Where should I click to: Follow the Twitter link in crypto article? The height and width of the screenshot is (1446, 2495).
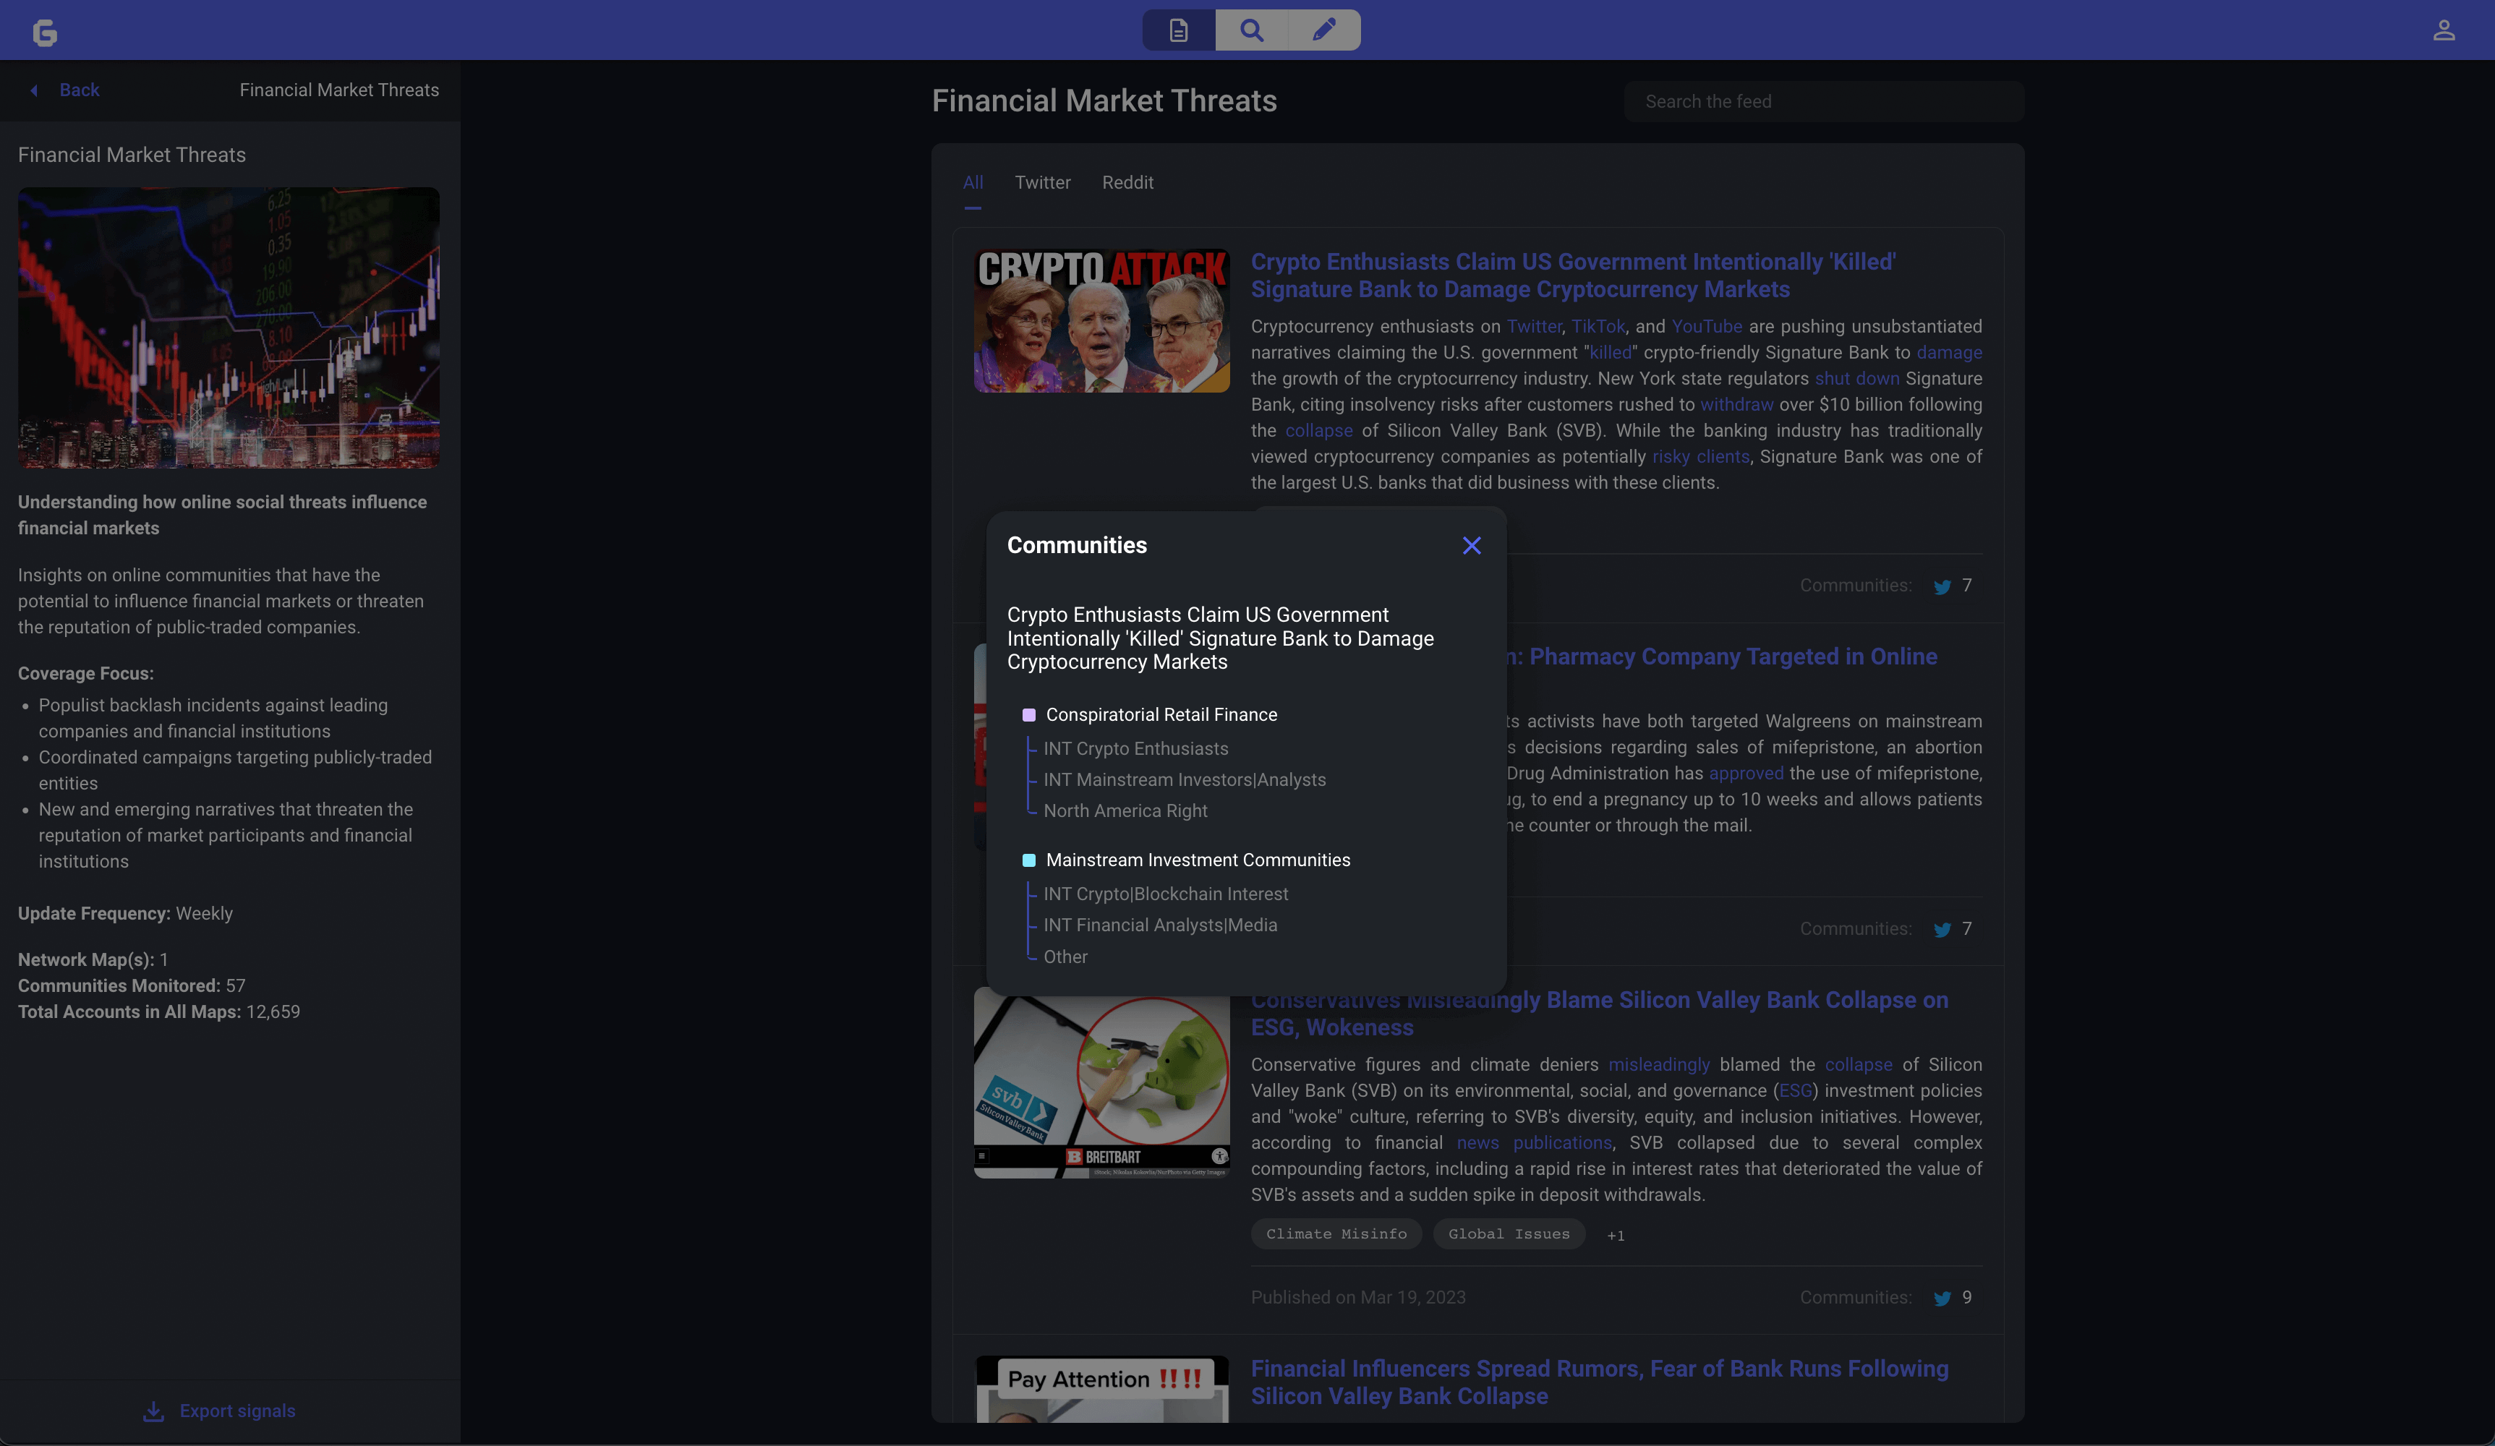[x=1534, y=327]
